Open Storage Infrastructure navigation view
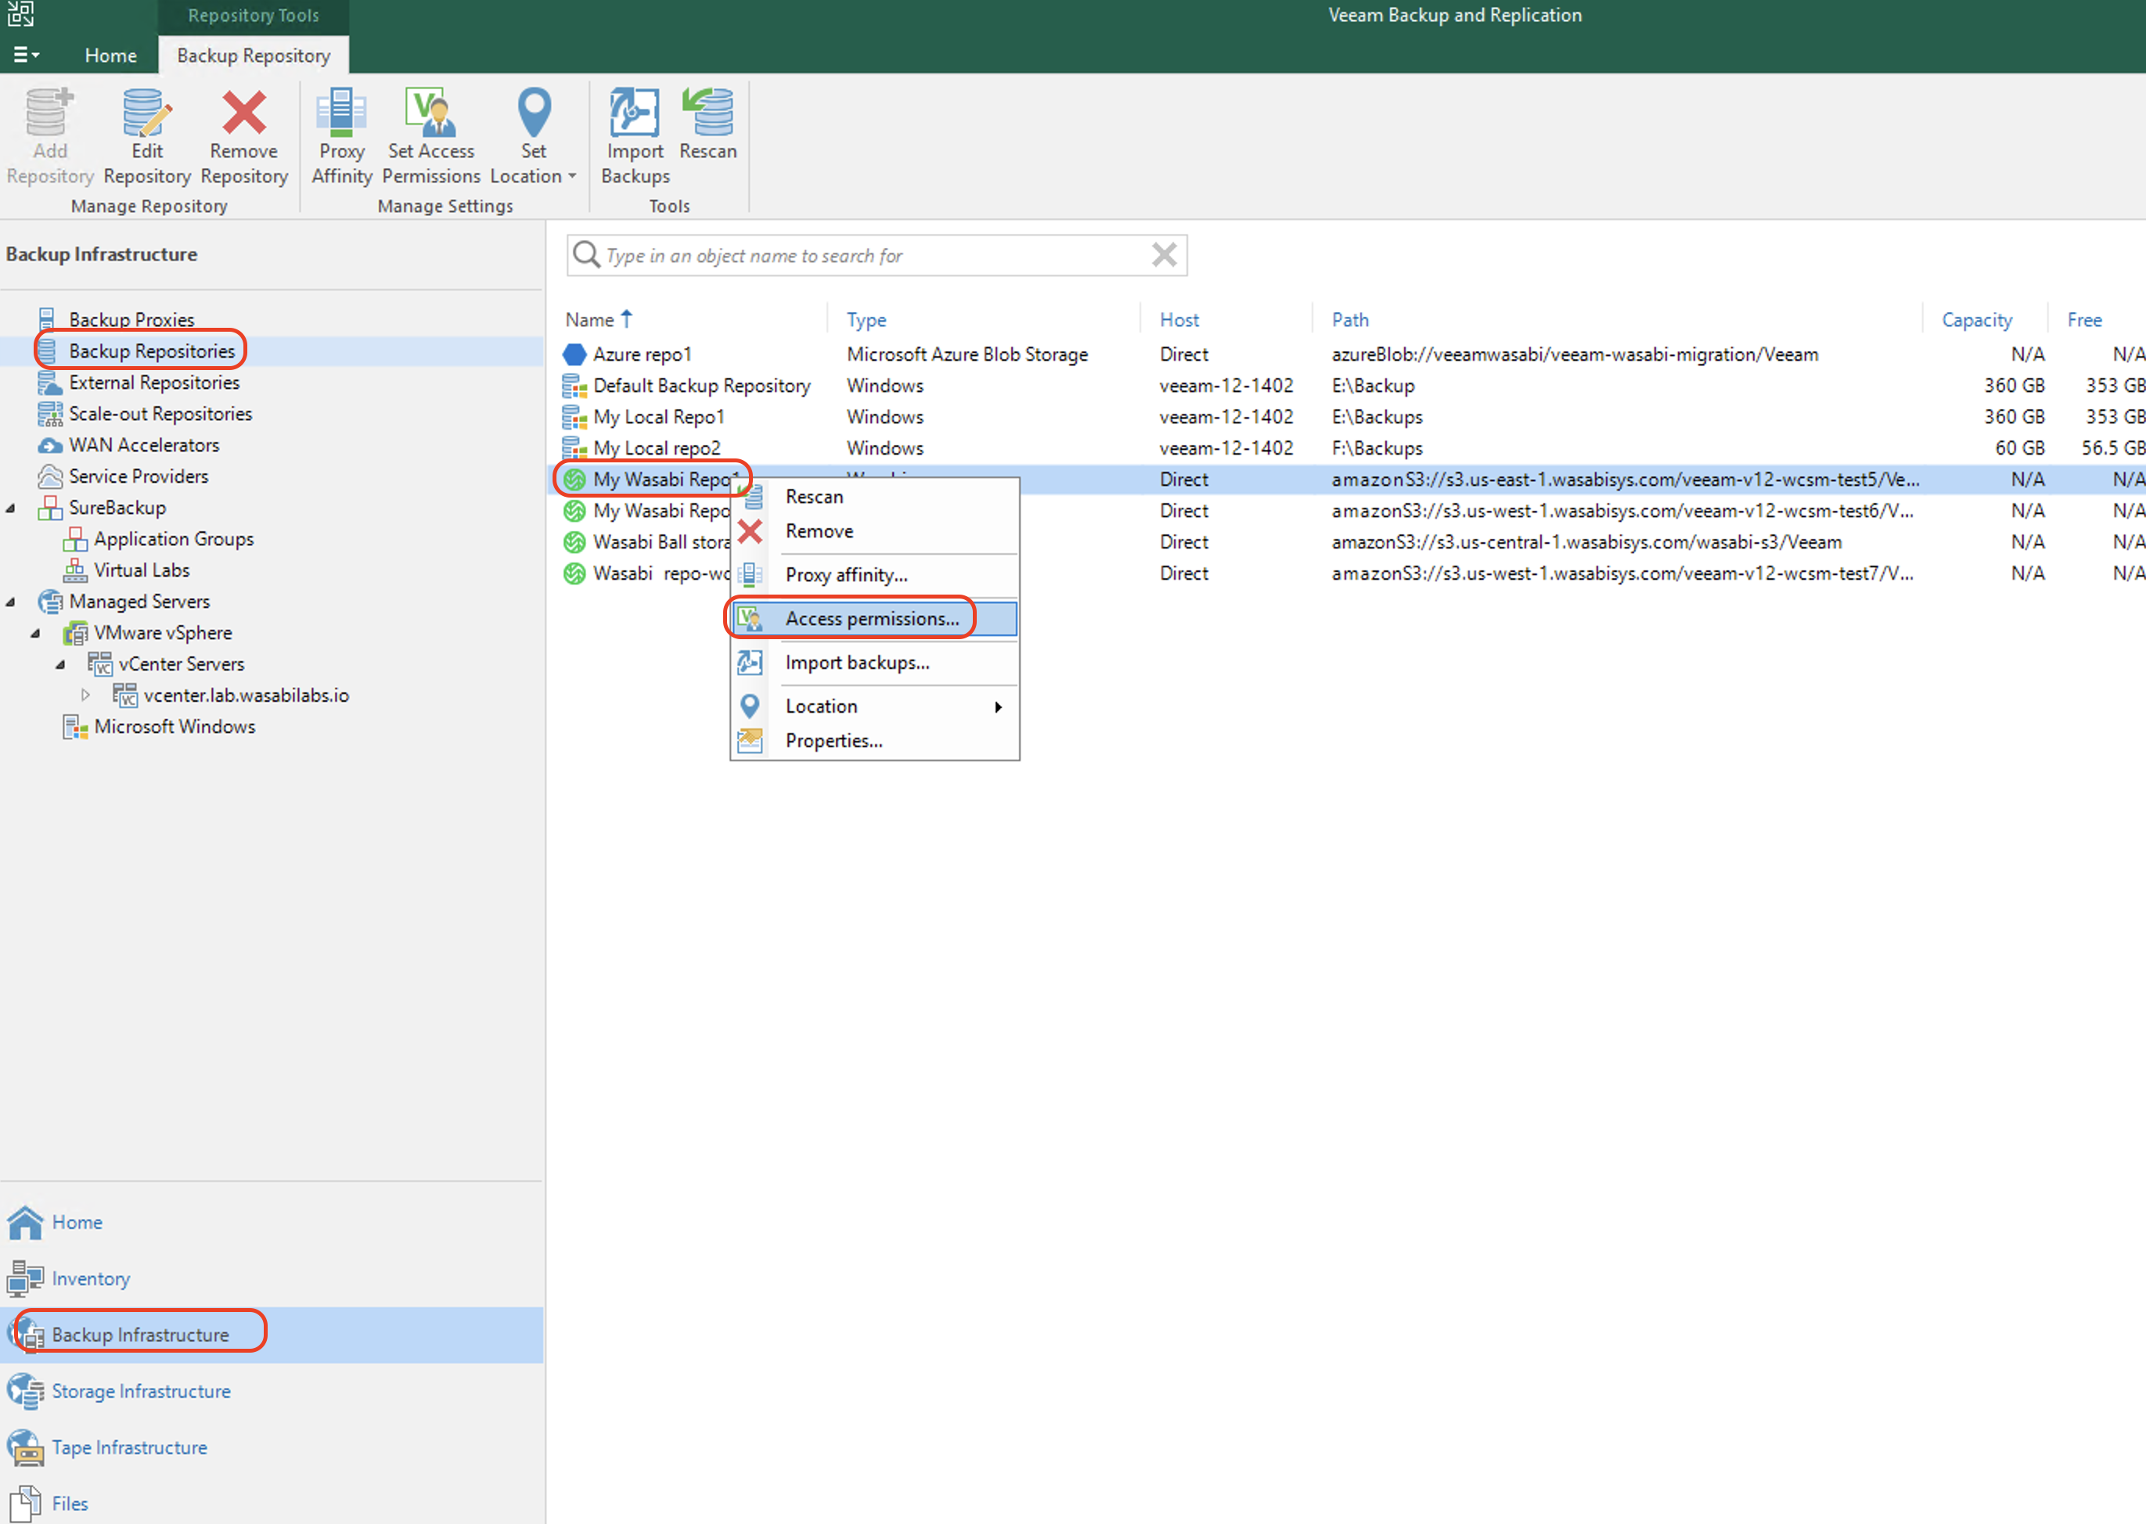This screenshot has width=2146, height=1524. click(x=272, y=1392)
